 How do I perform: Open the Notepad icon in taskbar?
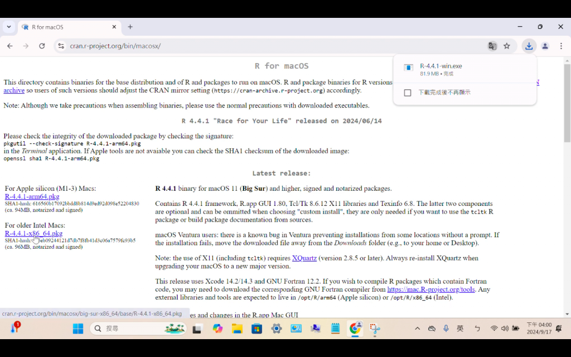pyautogui.click(x=335, y=329)
